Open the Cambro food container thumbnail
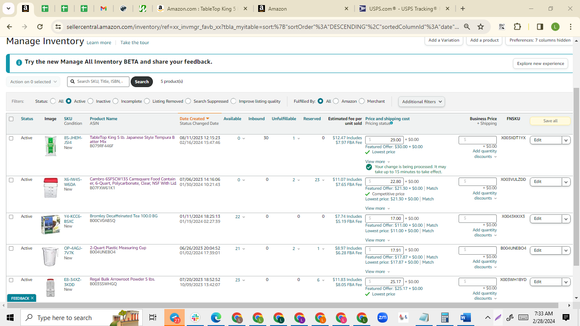The width and height of the screenshot is (580, 326). click(x=50, y=188)
